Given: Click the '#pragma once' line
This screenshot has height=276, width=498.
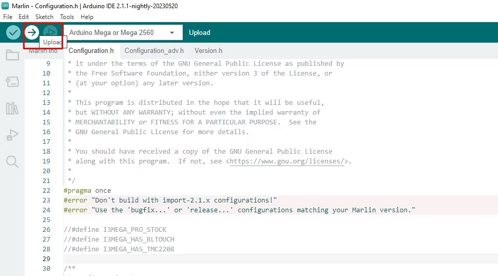Looking at the screenshot, I should tap(87, 191).
